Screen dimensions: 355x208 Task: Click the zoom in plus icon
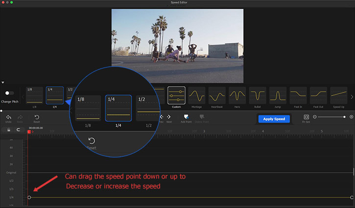[x=351, y=117]
